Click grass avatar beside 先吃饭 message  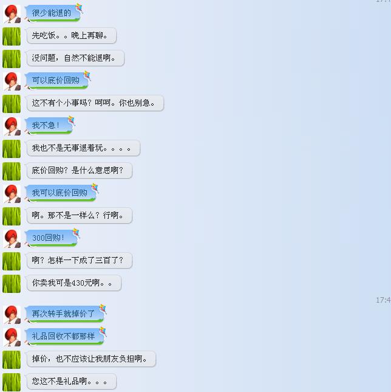[12, 36]
